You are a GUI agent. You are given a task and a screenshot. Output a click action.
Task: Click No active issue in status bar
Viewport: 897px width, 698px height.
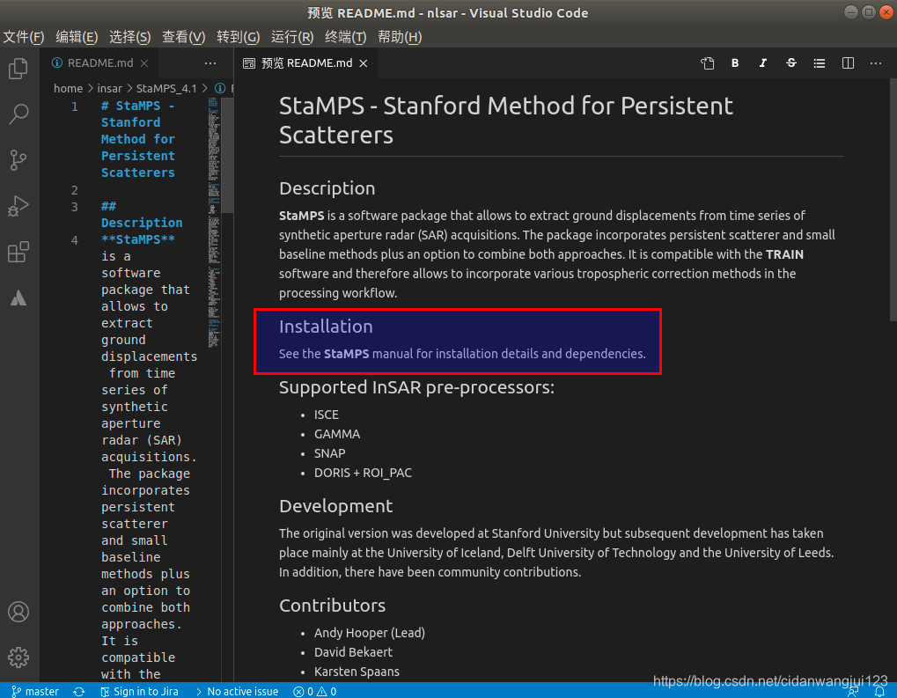(x=237, y=691)
